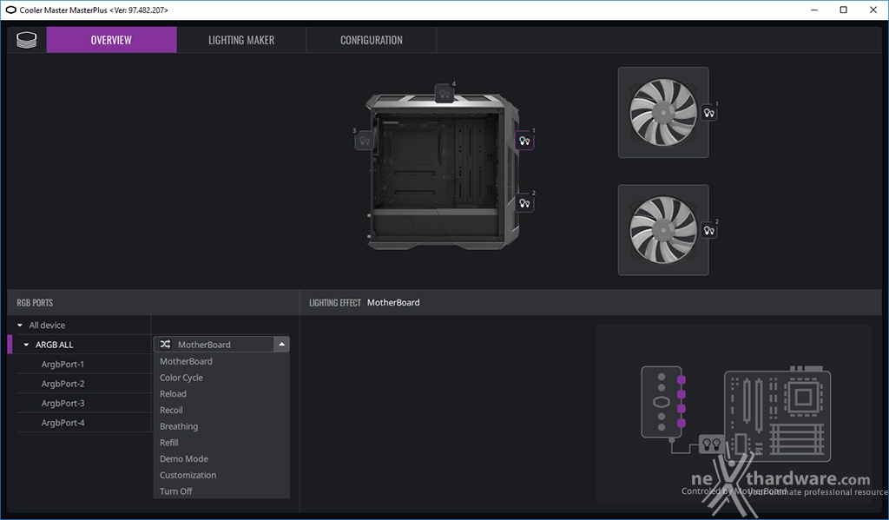Select lighting zone 1 on case front
Screen dimensions: 889x520
tap(524, 141)
